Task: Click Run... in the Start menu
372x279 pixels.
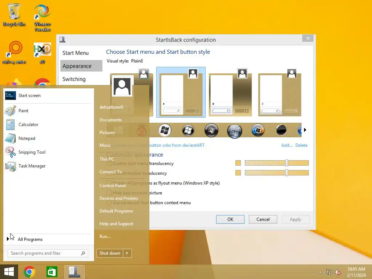Action: point(105,236)
